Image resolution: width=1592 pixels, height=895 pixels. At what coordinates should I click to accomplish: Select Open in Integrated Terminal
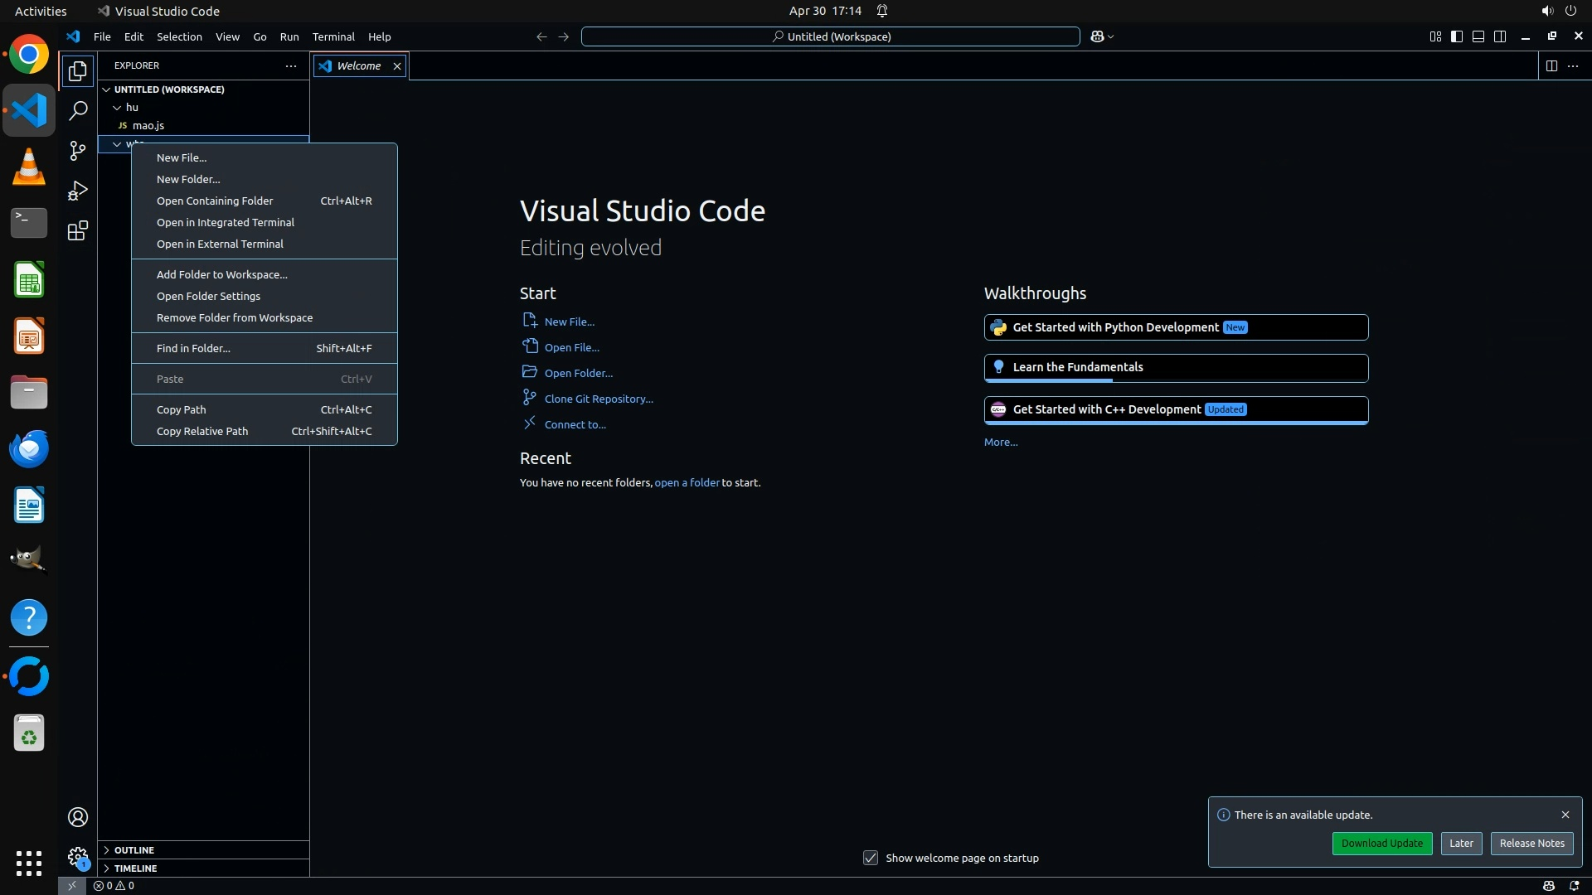(226, 222)
